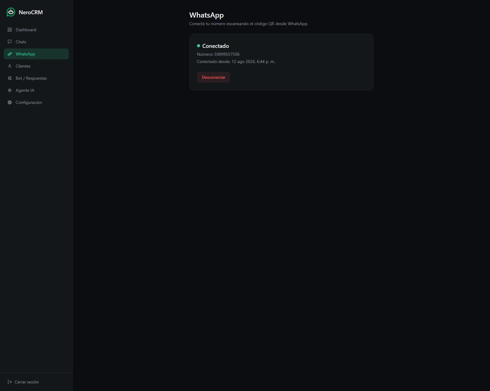Click the Número: 59899557506 line

(x=218, y=54)
